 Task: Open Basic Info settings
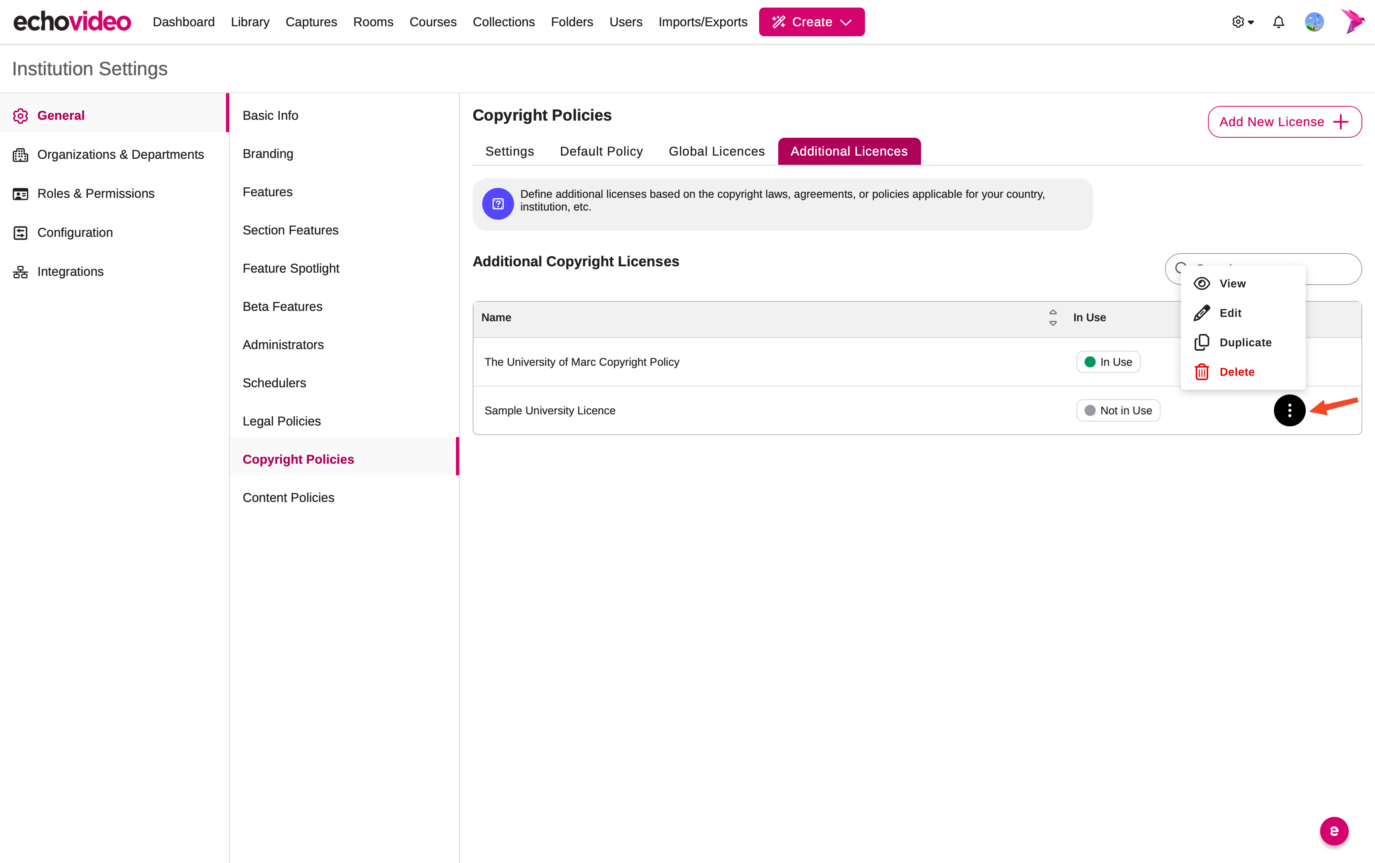(344, 116)
